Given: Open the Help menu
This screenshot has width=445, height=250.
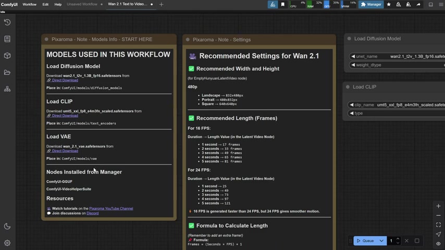Looking at the screenshot, I should 58,4.
